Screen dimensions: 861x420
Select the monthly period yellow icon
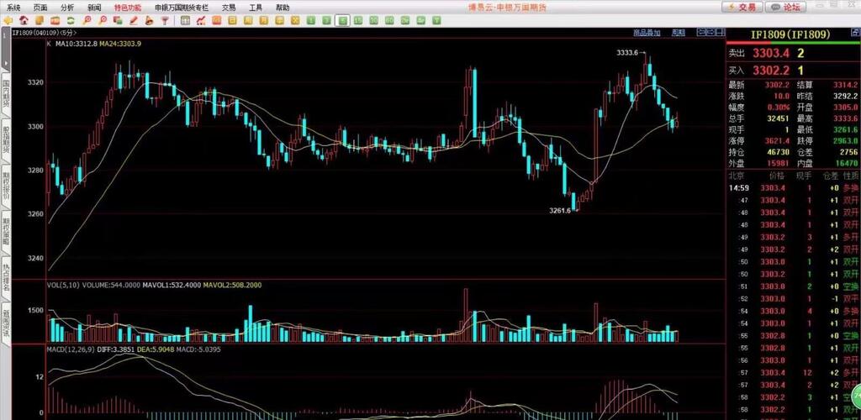click(263, 21)
